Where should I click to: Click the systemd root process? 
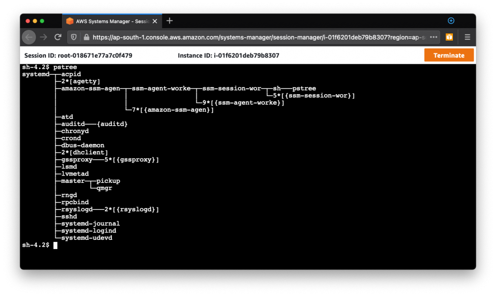click(x=36, y=74)
